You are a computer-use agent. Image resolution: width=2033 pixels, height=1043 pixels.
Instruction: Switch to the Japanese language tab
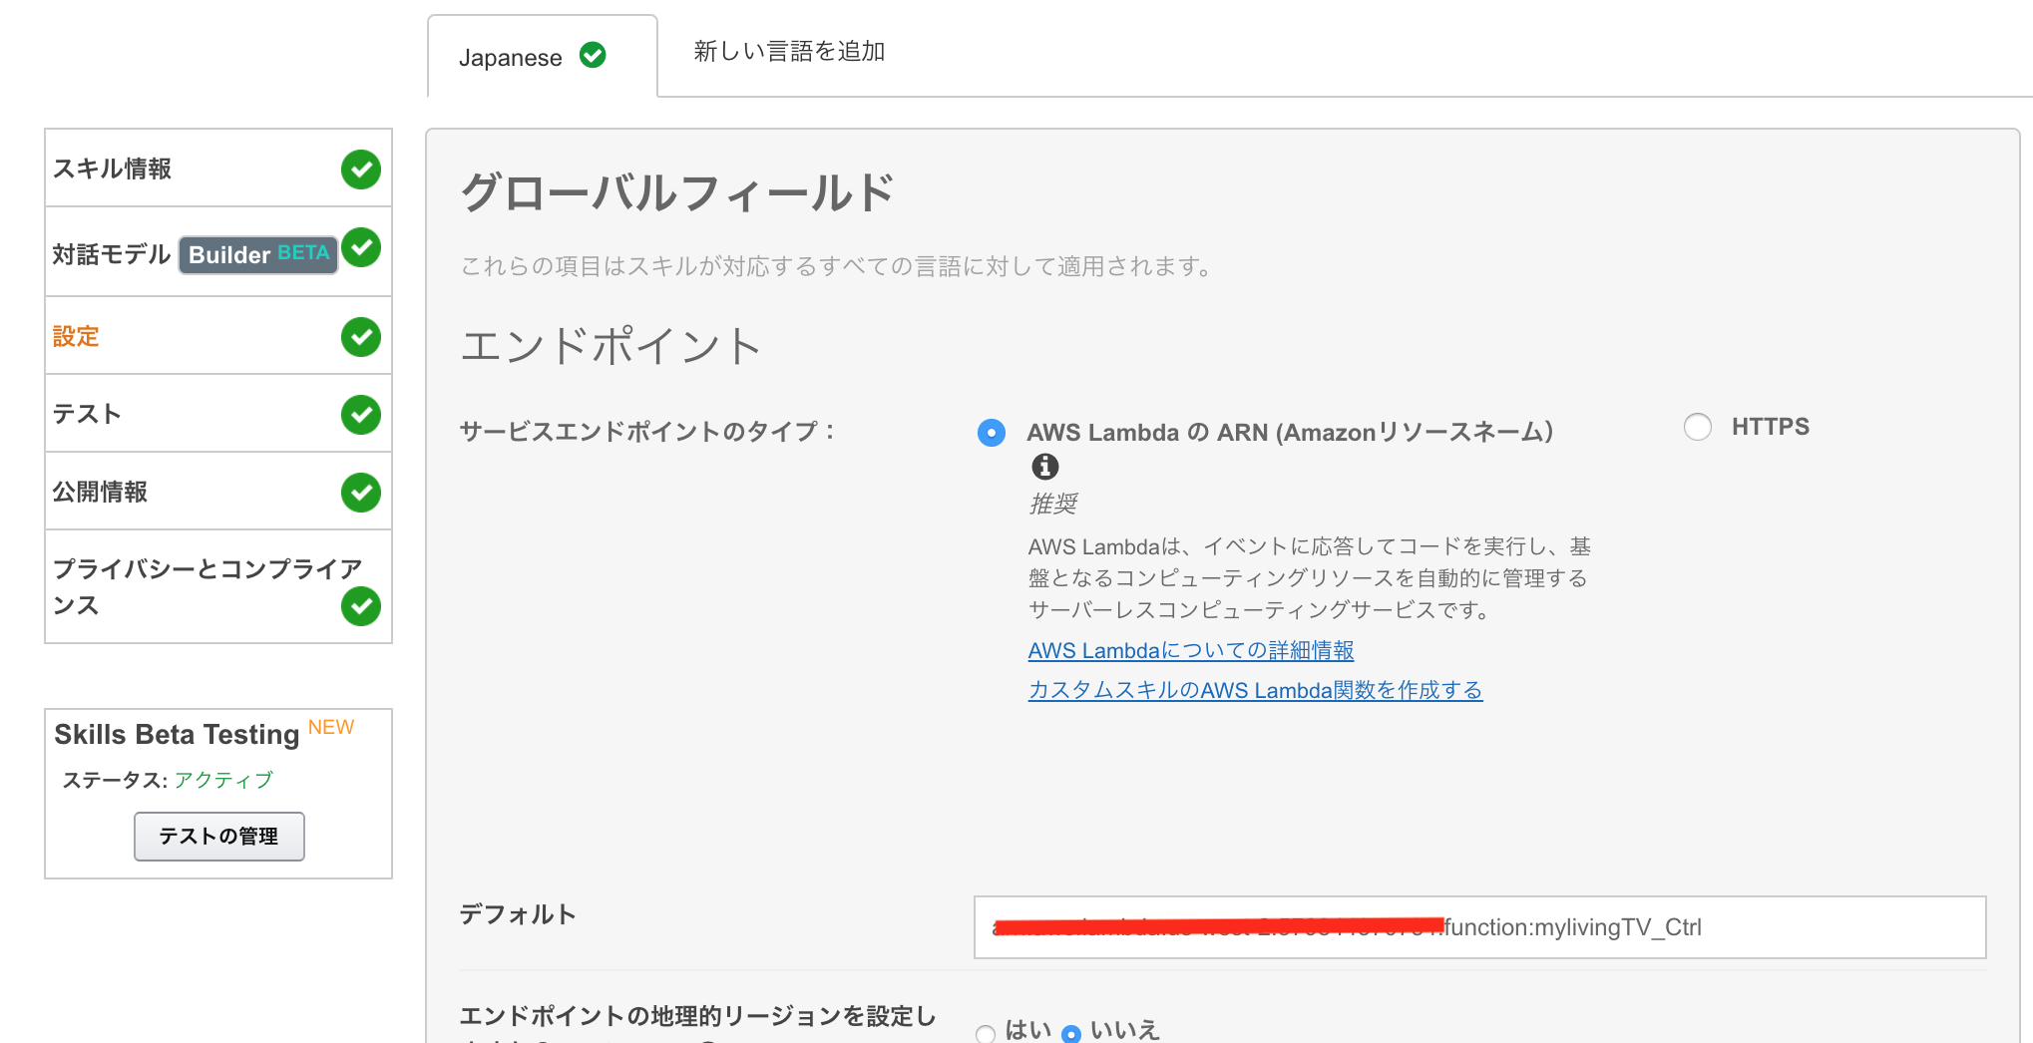(543, 56)
